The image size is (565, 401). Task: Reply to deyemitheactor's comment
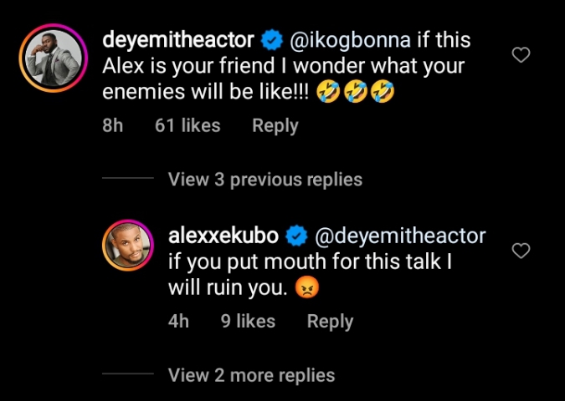click(275, 126)
